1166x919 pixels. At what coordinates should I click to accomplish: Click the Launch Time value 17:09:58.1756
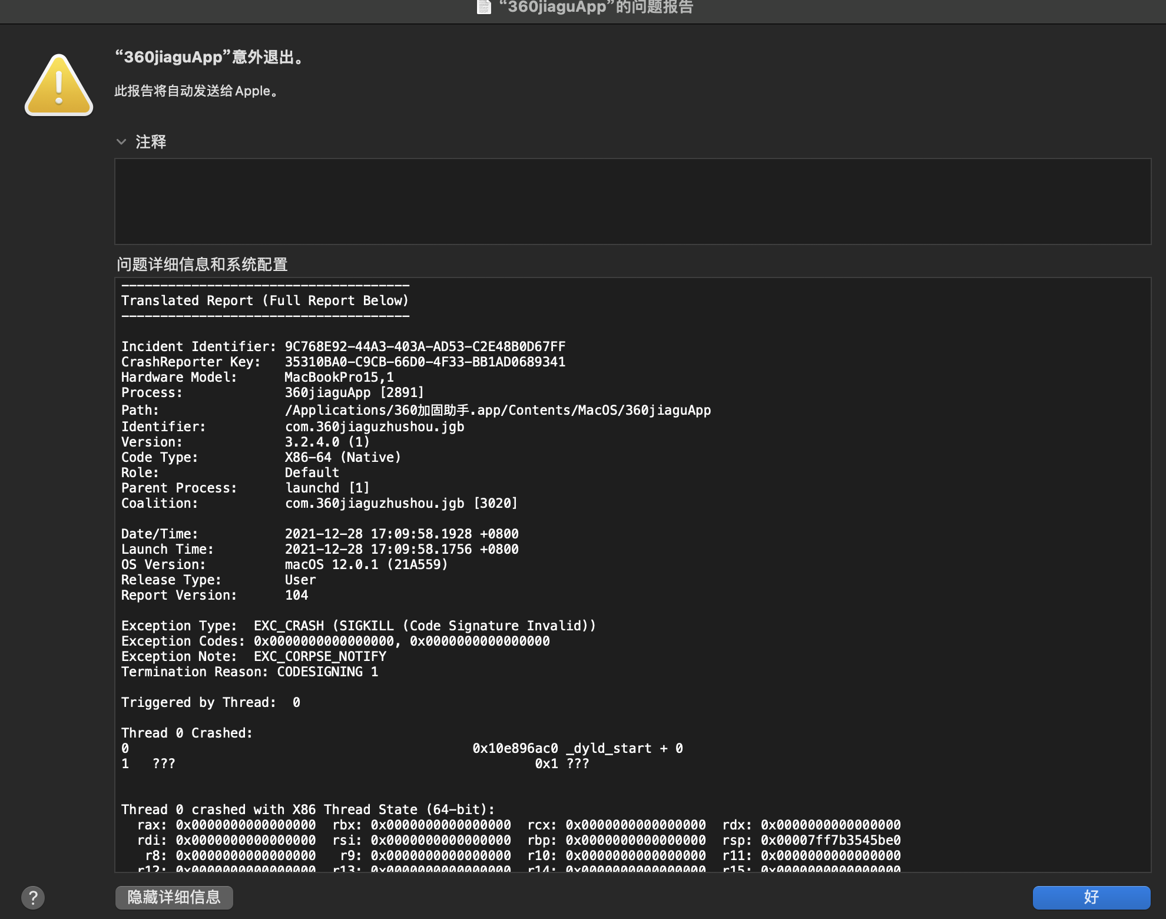(x=421, y=549)
